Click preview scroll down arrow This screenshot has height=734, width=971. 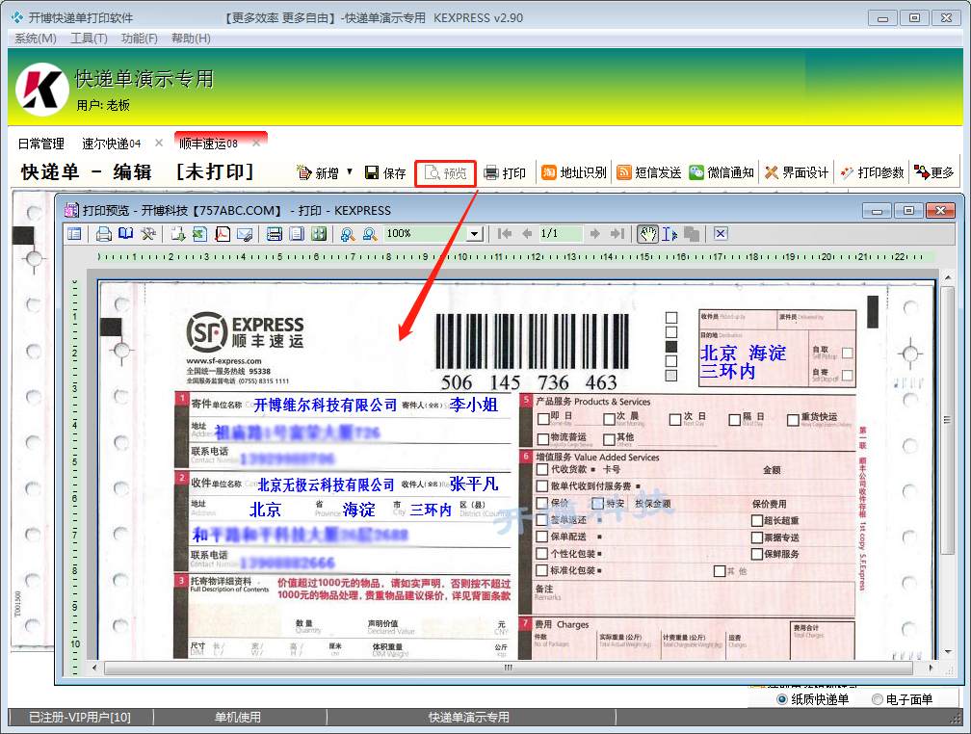[x=948, y=652]
